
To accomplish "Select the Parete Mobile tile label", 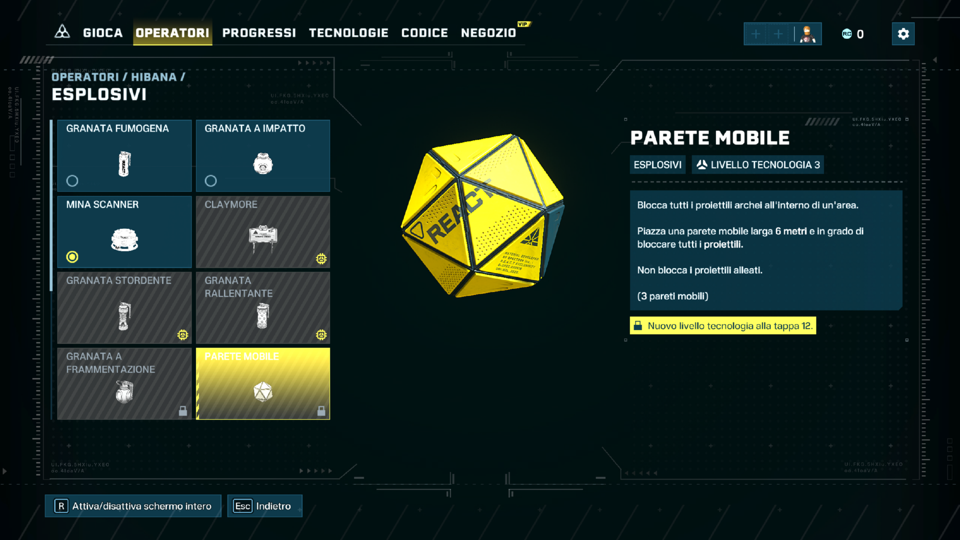I will coord(242,357).
